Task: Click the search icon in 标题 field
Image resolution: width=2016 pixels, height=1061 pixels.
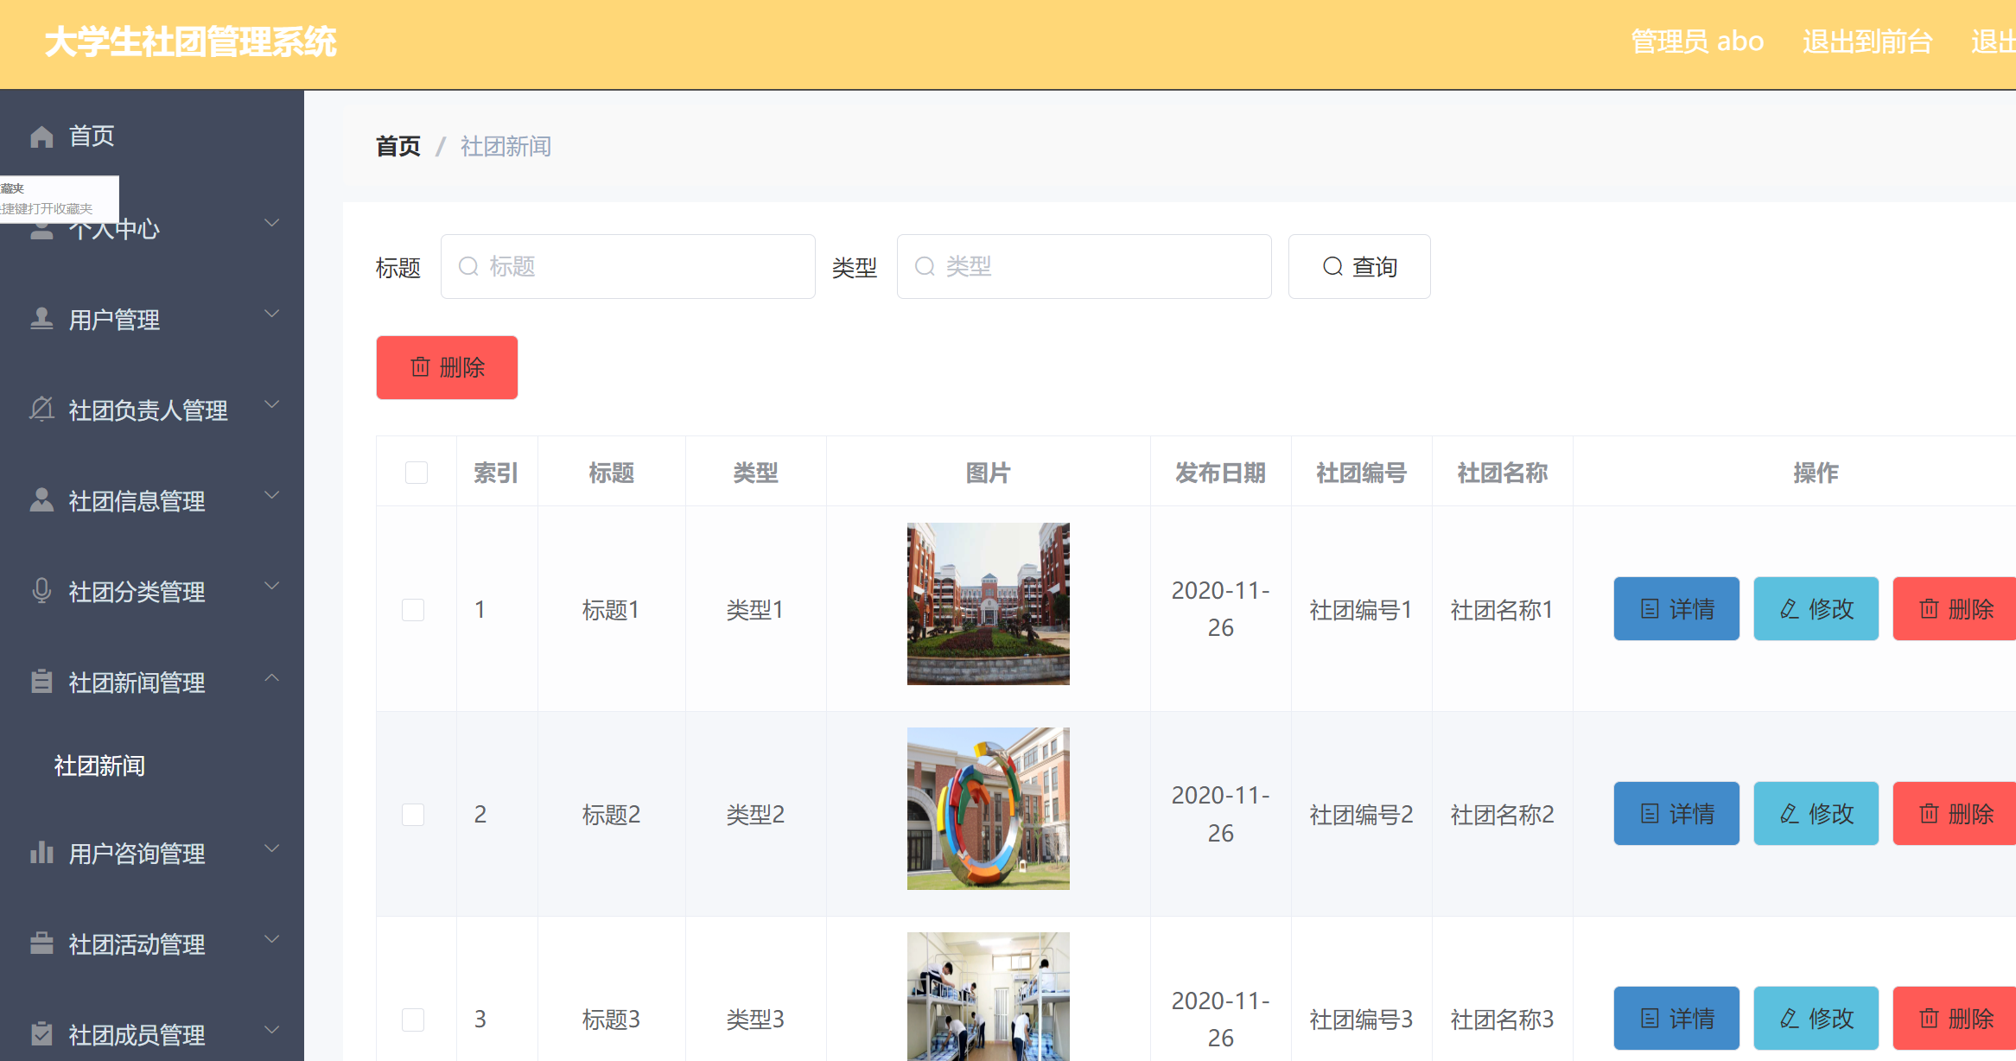Action: click(468, 266)
